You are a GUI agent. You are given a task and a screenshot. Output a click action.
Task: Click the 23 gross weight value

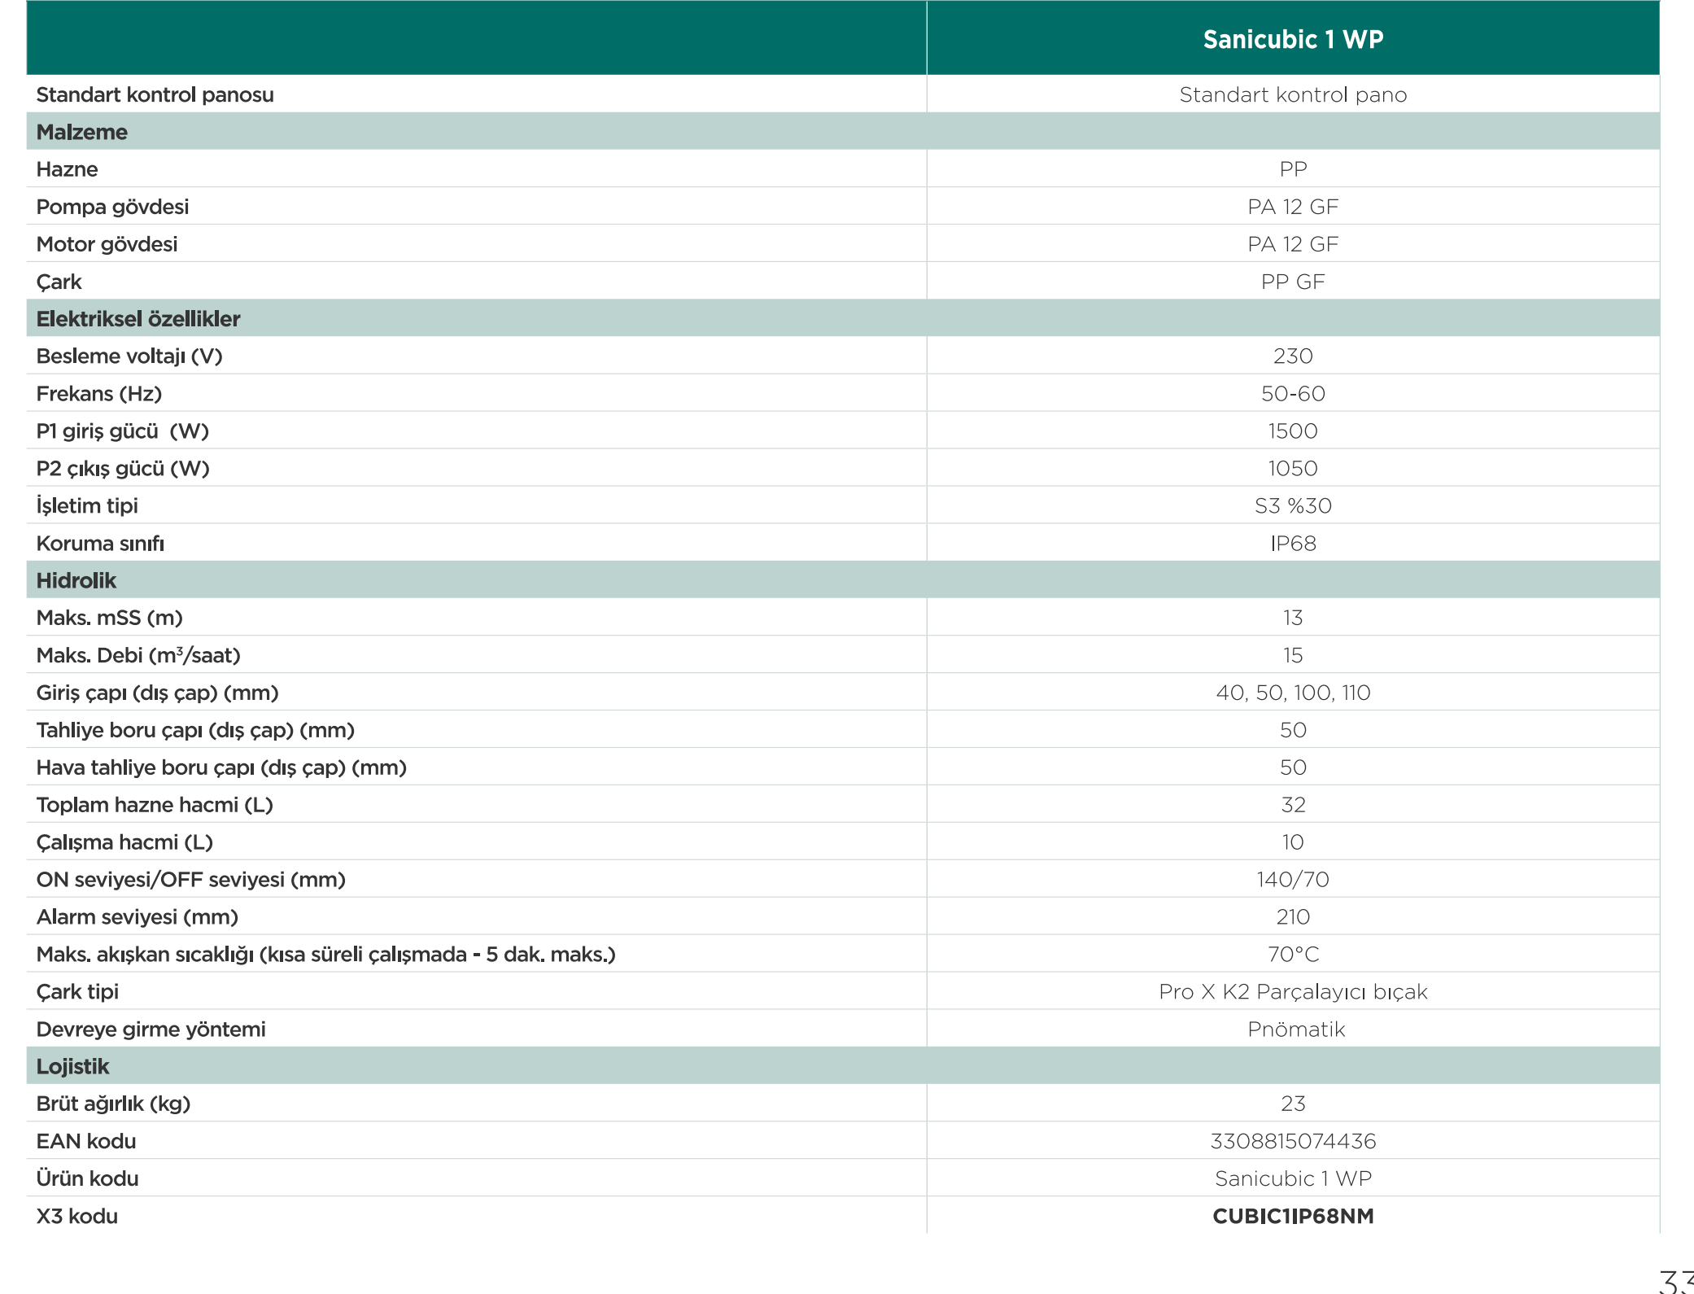click(1293, 1104)
